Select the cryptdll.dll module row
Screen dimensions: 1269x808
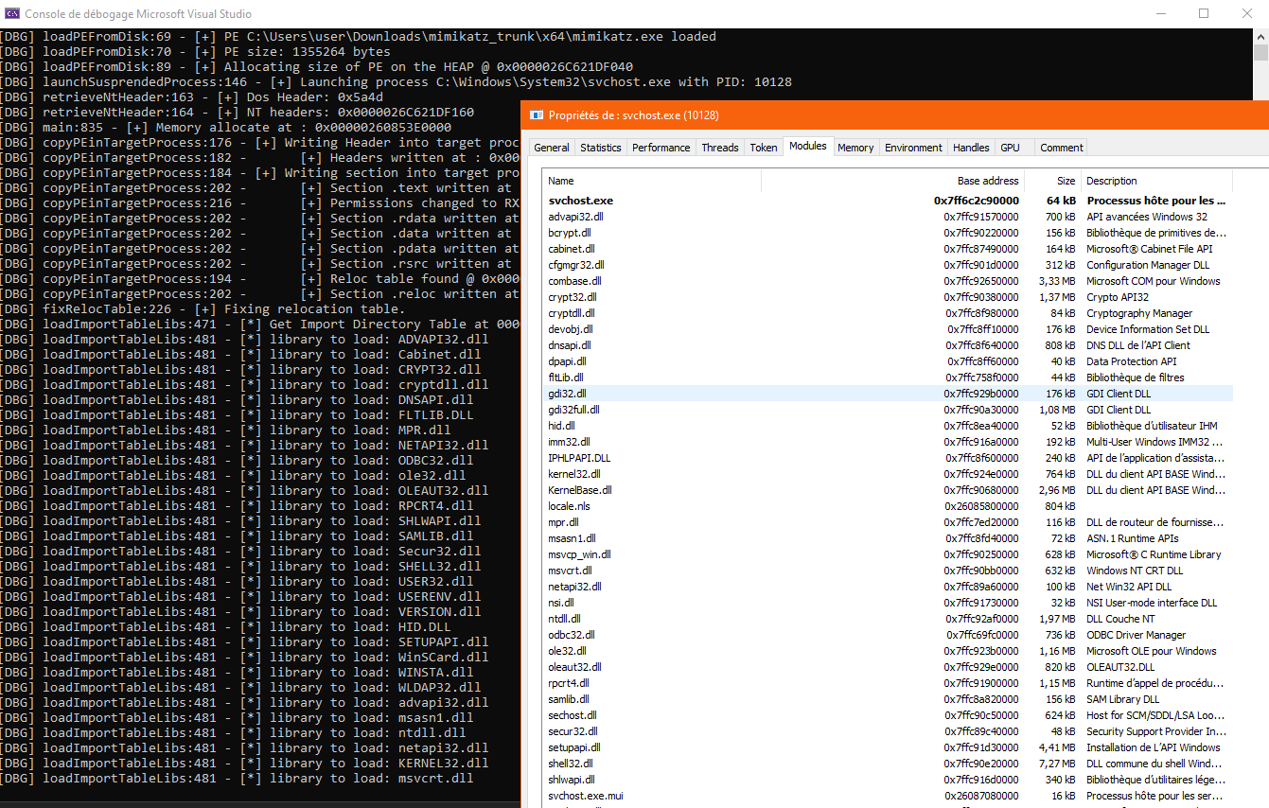click(888, 313)
